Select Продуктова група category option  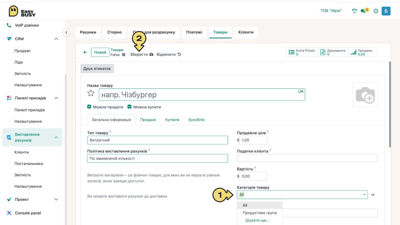[260, 213]
